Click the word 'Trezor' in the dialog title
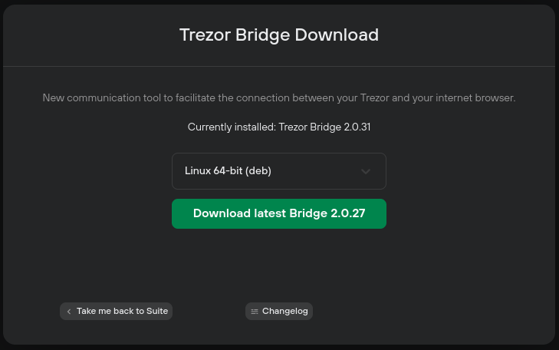 pyautogui.click(x=205, y=35)
